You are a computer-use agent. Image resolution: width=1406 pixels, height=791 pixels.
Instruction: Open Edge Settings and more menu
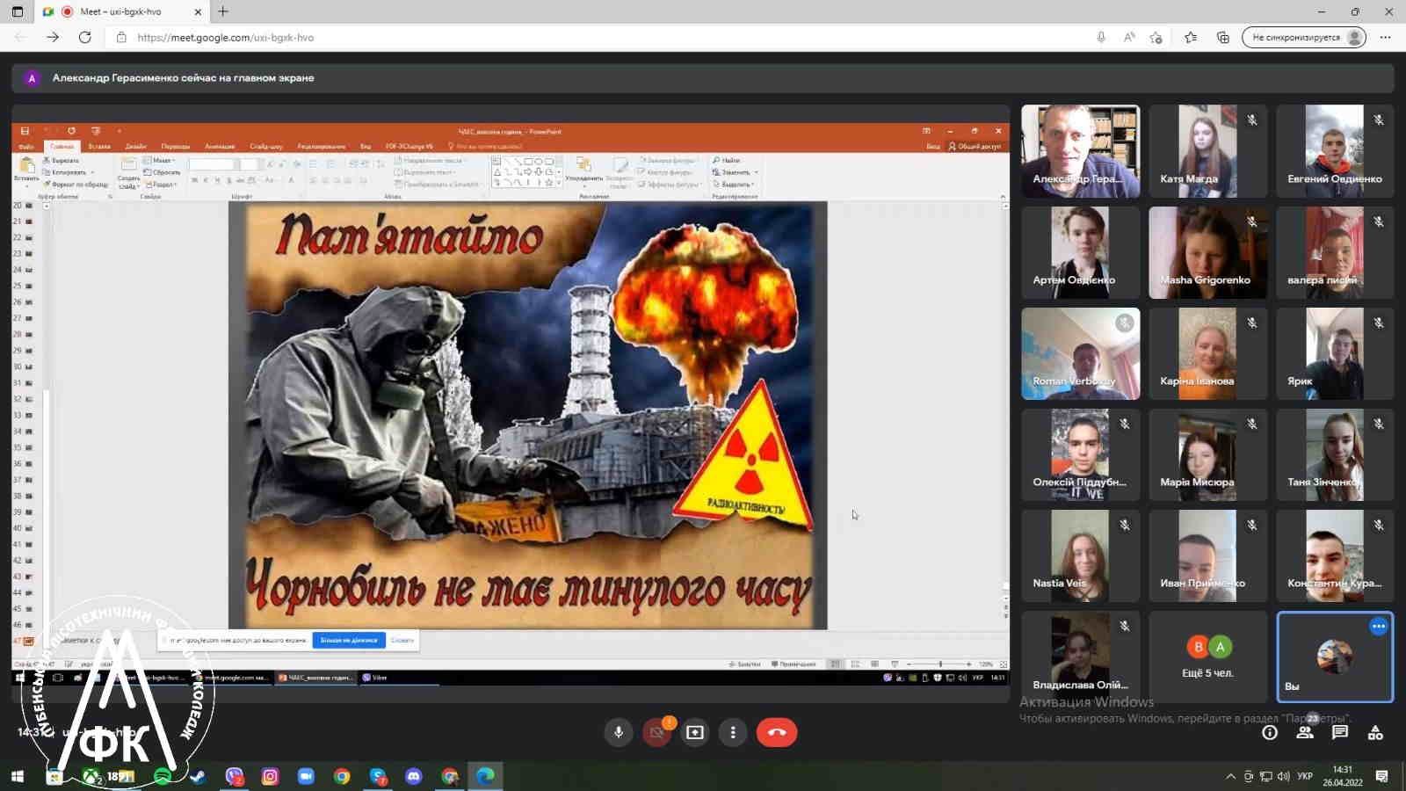tap(1386, 37)
